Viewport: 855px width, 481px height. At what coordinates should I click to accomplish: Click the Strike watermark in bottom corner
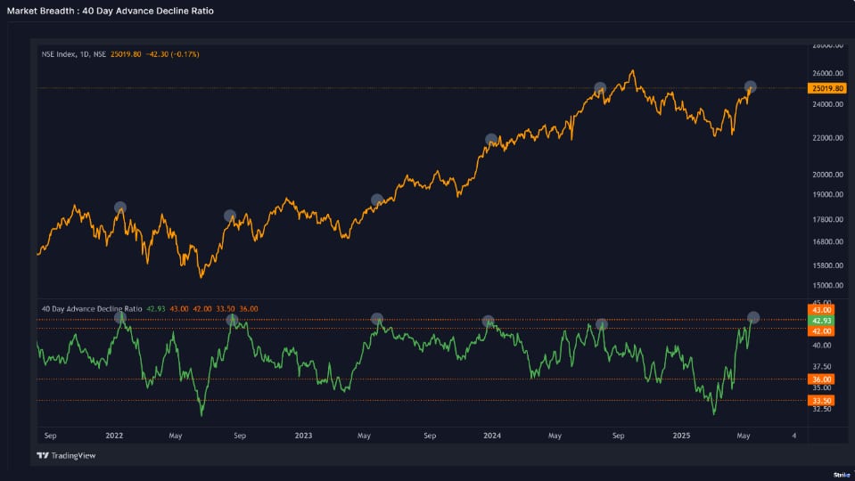[x=841, y=476]
